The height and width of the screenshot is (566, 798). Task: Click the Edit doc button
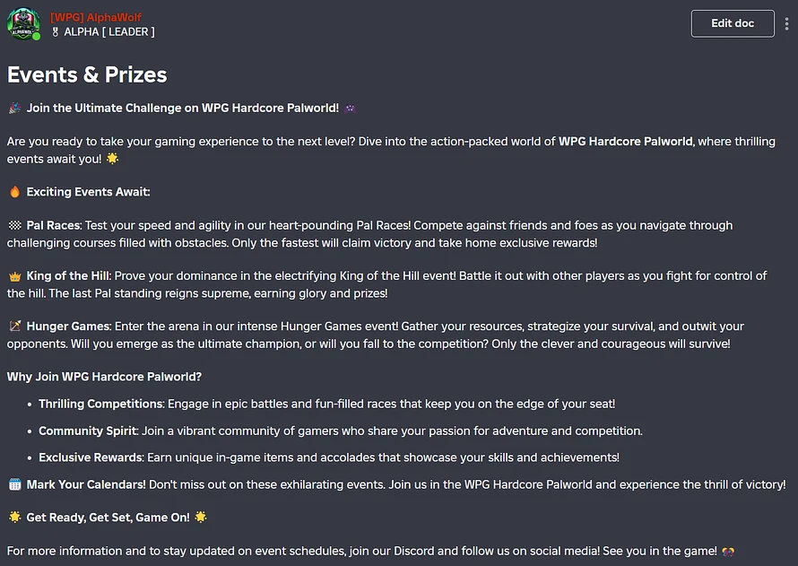click(733, 23)
